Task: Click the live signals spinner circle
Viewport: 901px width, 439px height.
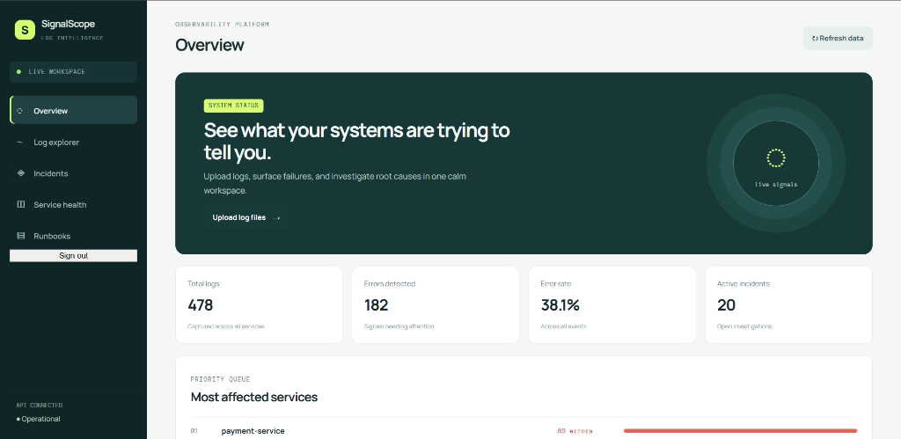Action: (x=776, y=158)
